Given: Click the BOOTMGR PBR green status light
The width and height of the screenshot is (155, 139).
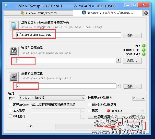Looking at the screenshot, I should (x=144, y=50).
